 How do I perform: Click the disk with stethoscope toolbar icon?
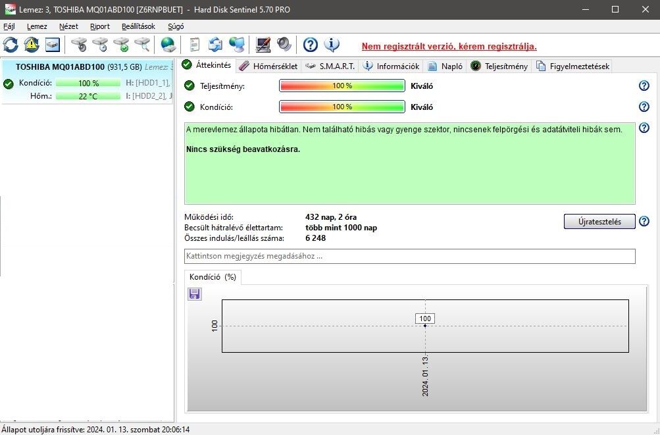pos(79,45)
